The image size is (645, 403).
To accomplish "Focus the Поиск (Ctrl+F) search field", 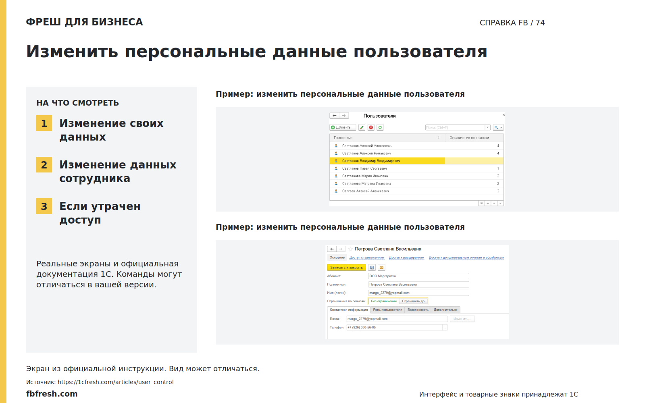I will click(x=455, y=127).
